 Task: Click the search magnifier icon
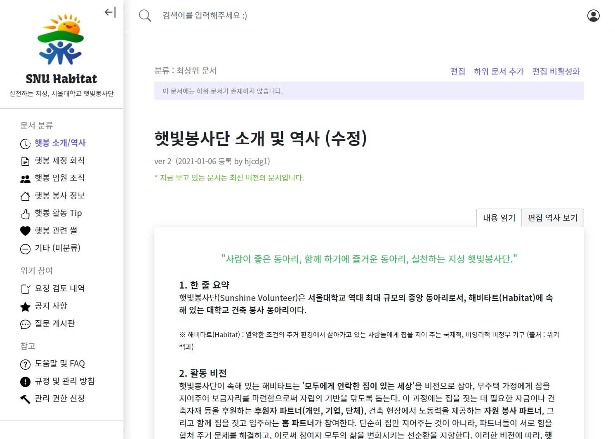[145, 16]
